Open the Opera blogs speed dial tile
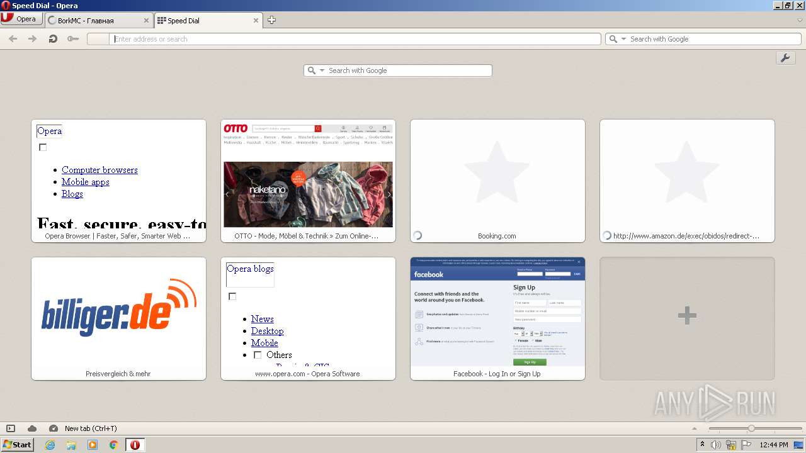The image size is (806, 453). tap(308, 318)
